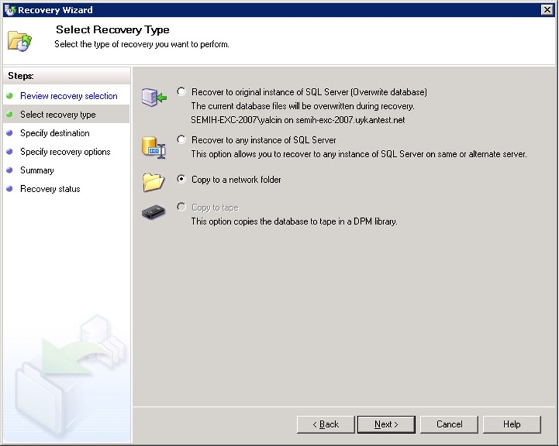Screen dimensions: 559x446
Task: Select Recover to any instance radio button
Action: click(181, 140)
